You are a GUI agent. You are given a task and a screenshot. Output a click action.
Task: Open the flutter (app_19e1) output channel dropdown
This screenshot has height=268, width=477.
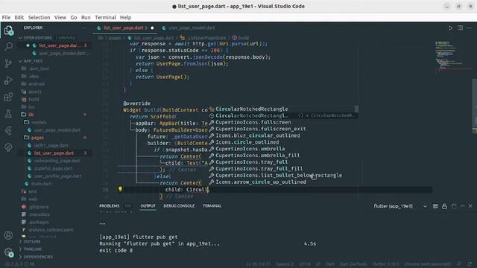point(400,206)
